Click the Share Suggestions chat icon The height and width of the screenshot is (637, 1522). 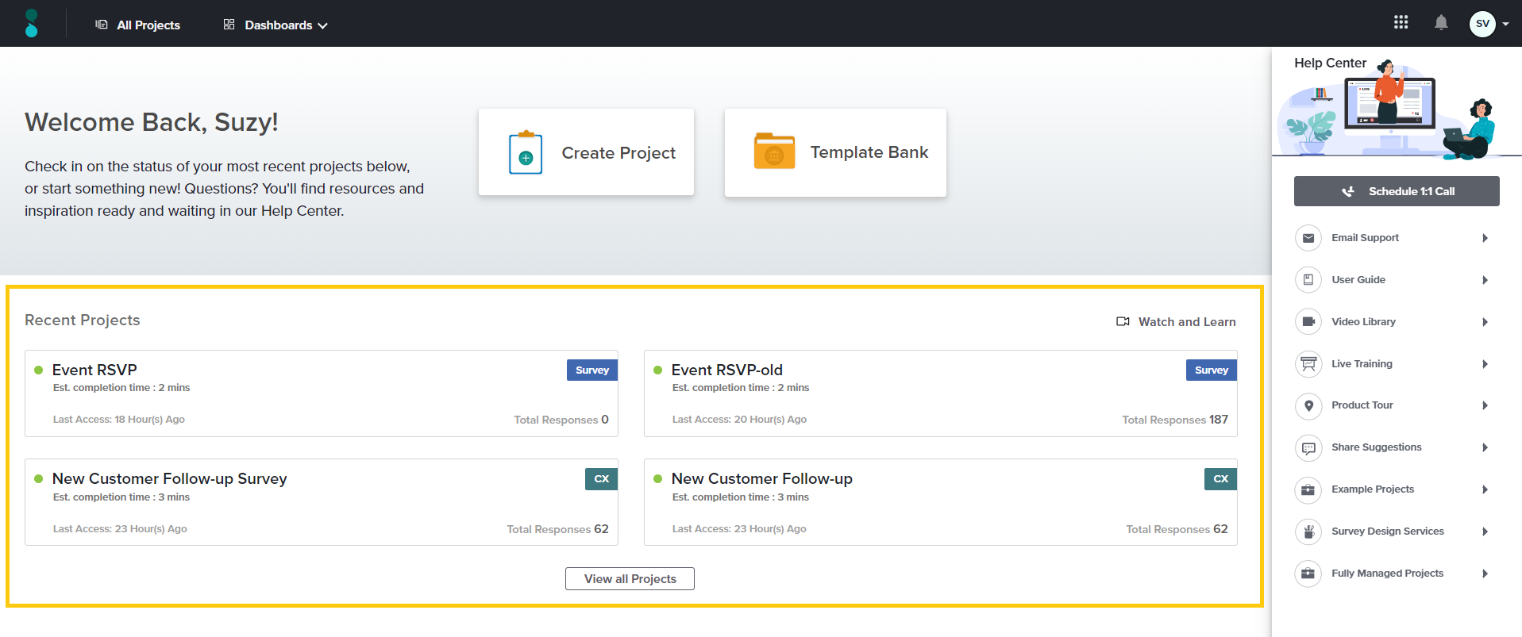[1308, 447]
